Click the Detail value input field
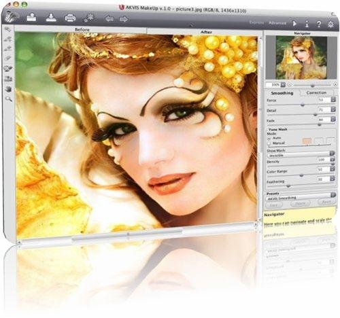340x318 pixels. point(324,109)
